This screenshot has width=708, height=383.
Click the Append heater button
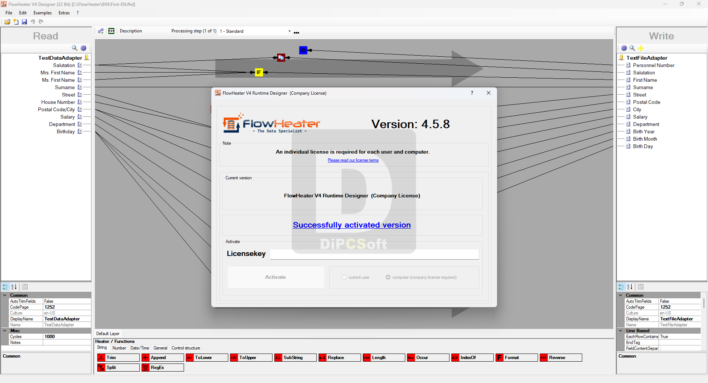click(163, 358)
